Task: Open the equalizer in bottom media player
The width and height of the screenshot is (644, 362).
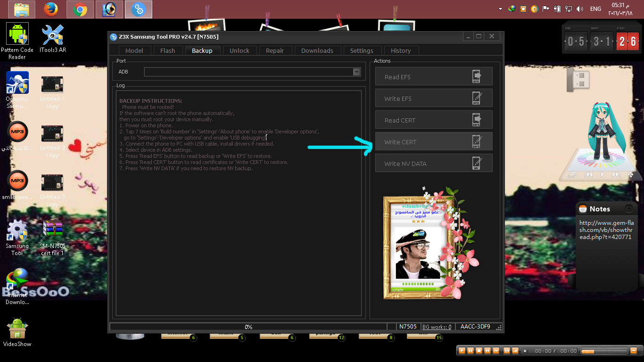Action: pos(515,351)
